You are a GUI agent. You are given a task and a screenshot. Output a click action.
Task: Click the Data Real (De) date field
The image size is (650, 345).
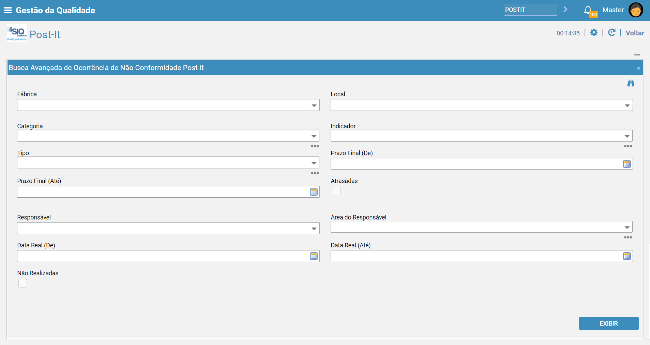click(168, 256)
